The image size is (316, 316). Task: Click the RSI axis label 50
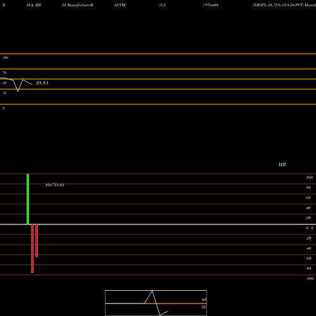(x=4, y=83)
